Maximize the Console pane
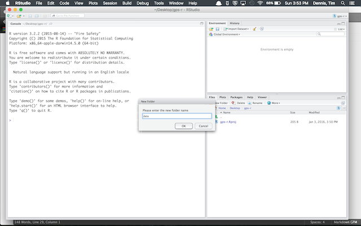 point(202,24)
